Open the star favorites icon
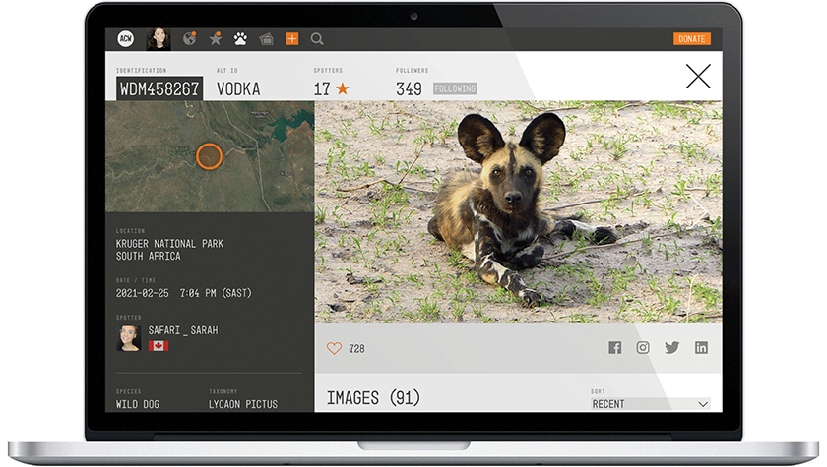827x467 pixels. (x=216, y=38)
